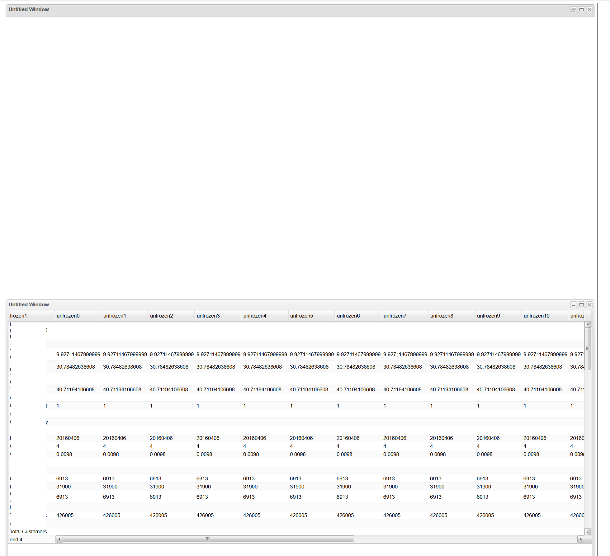Click 30.78482638608 cell under unfrozen8

452,367
